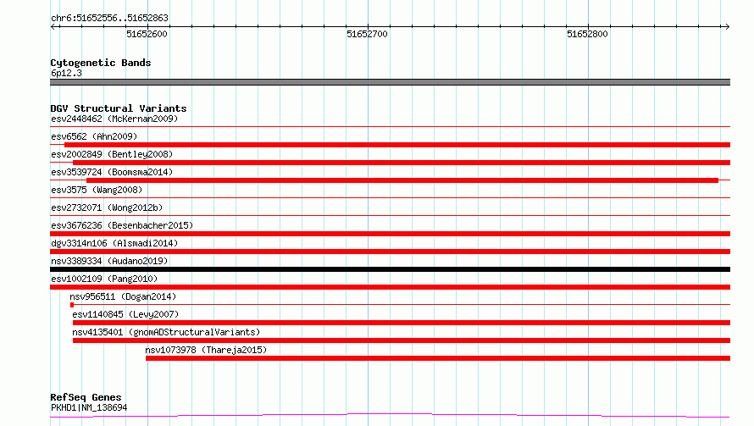This screenshot has height=426, width=754.
Task: Open variant nsv956511 (Dogan2014)
Action: coord(123,296)
